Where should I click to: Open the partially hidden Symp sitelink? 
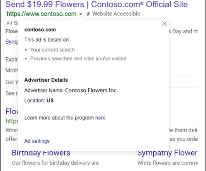click(x=12, y=42)
